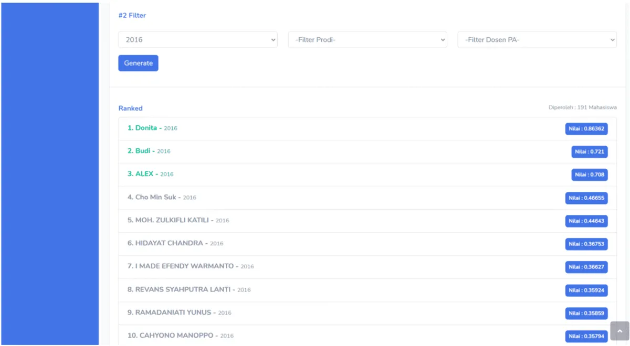Open CAHYONO MANOPPO entry

point(367,336)
